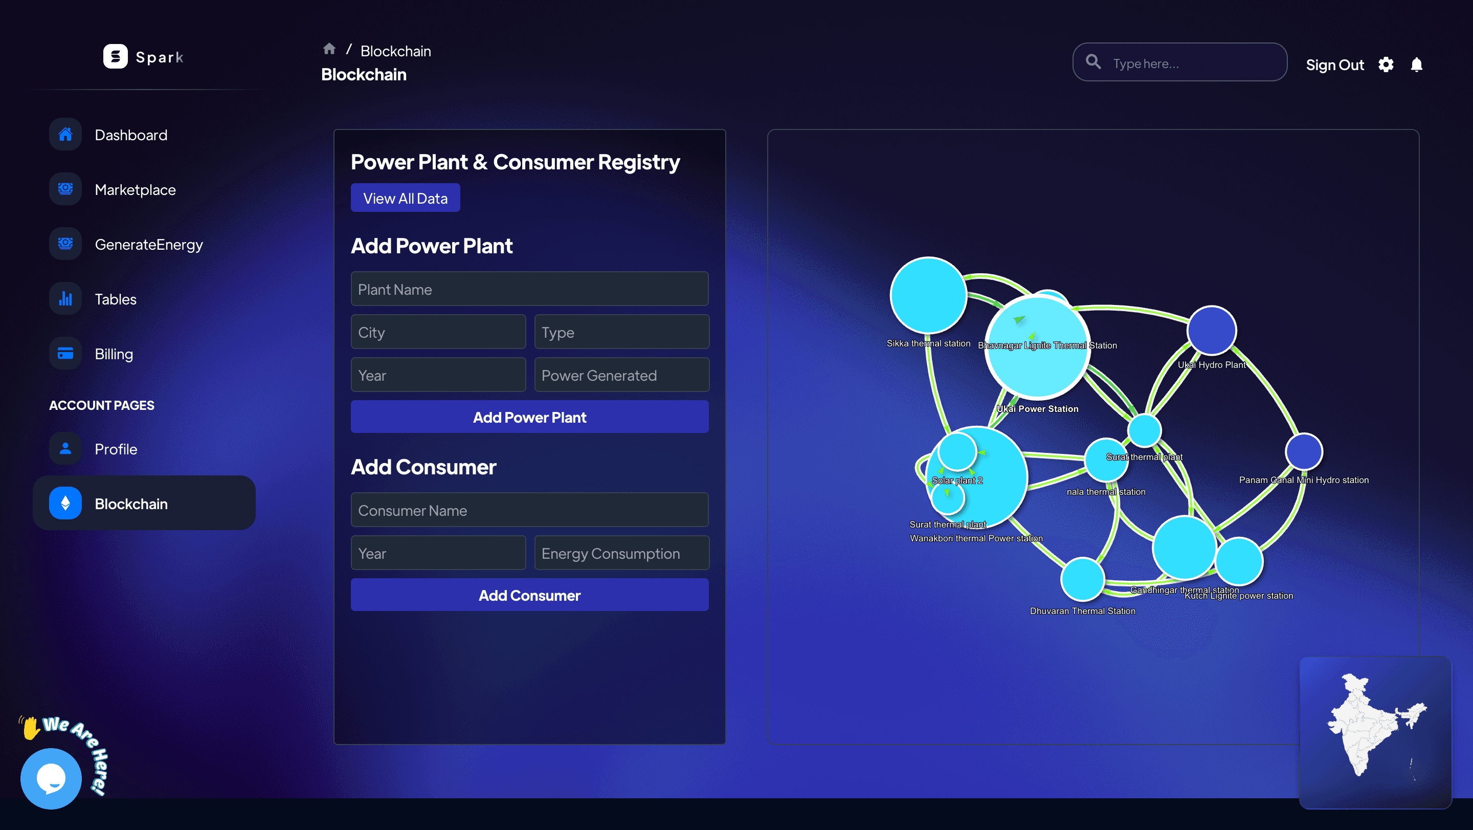Click the home breadcrumb icon
The image size is (1473, 830).
329,49
